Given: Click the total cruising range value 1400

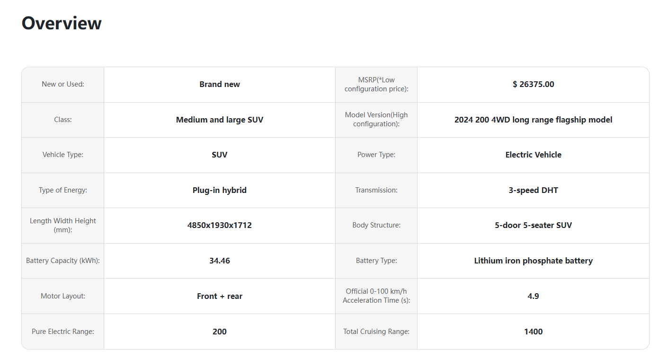Looking at the screenshot, I should (533, 332).
